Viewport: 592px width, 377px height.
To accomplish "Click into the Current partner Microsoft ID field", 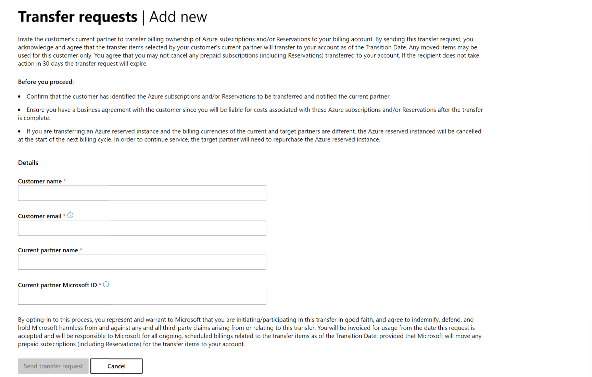I will 142,297.
